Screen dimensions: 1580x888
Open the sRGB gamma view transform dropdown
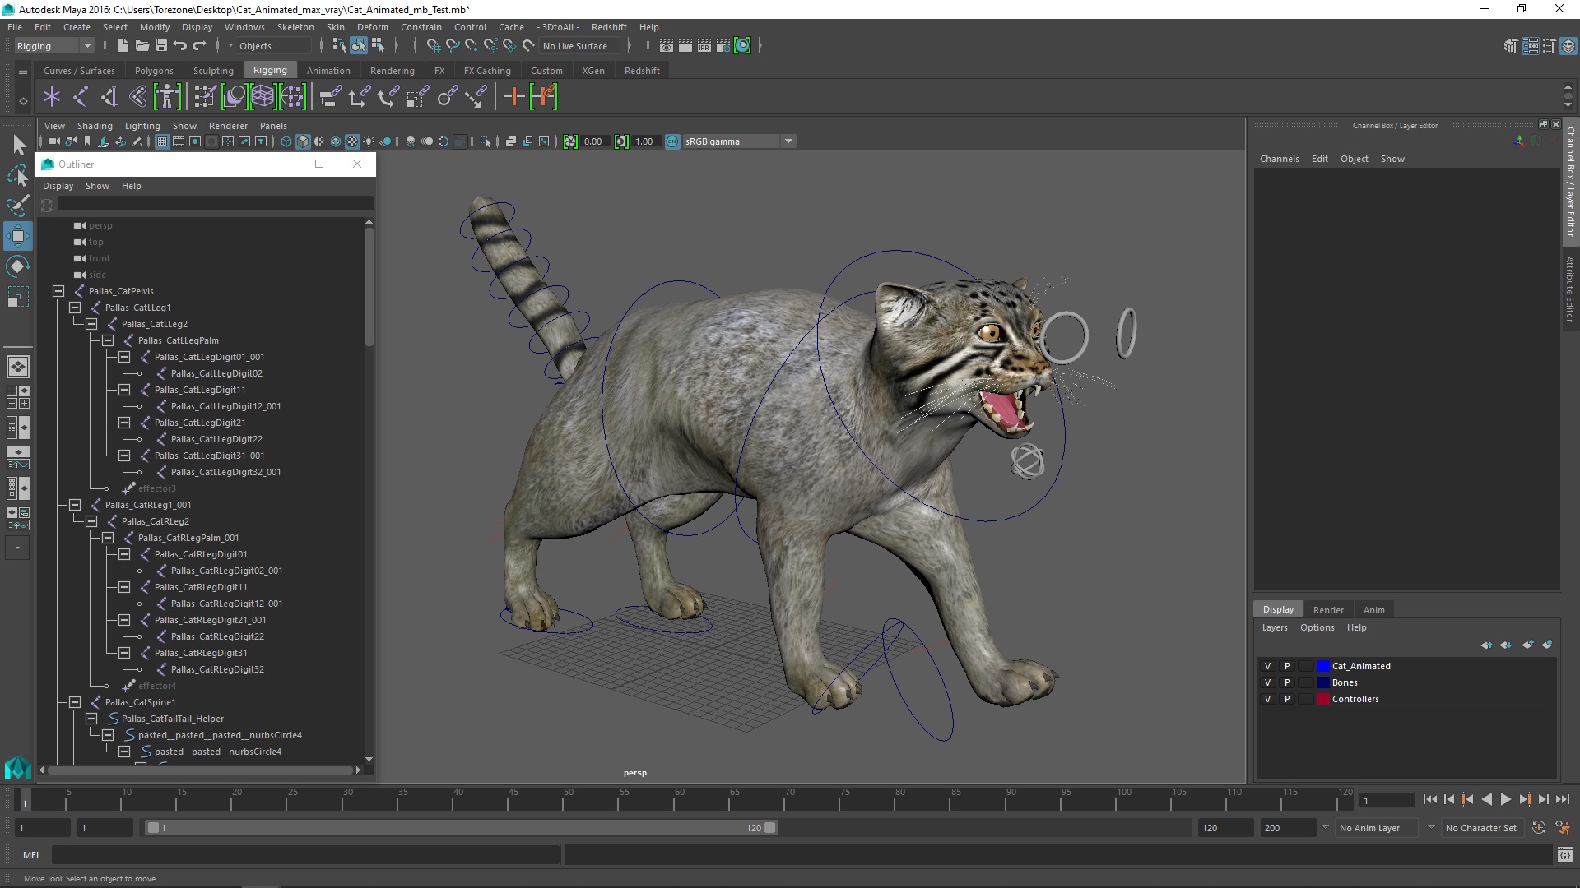coord(739,141)
